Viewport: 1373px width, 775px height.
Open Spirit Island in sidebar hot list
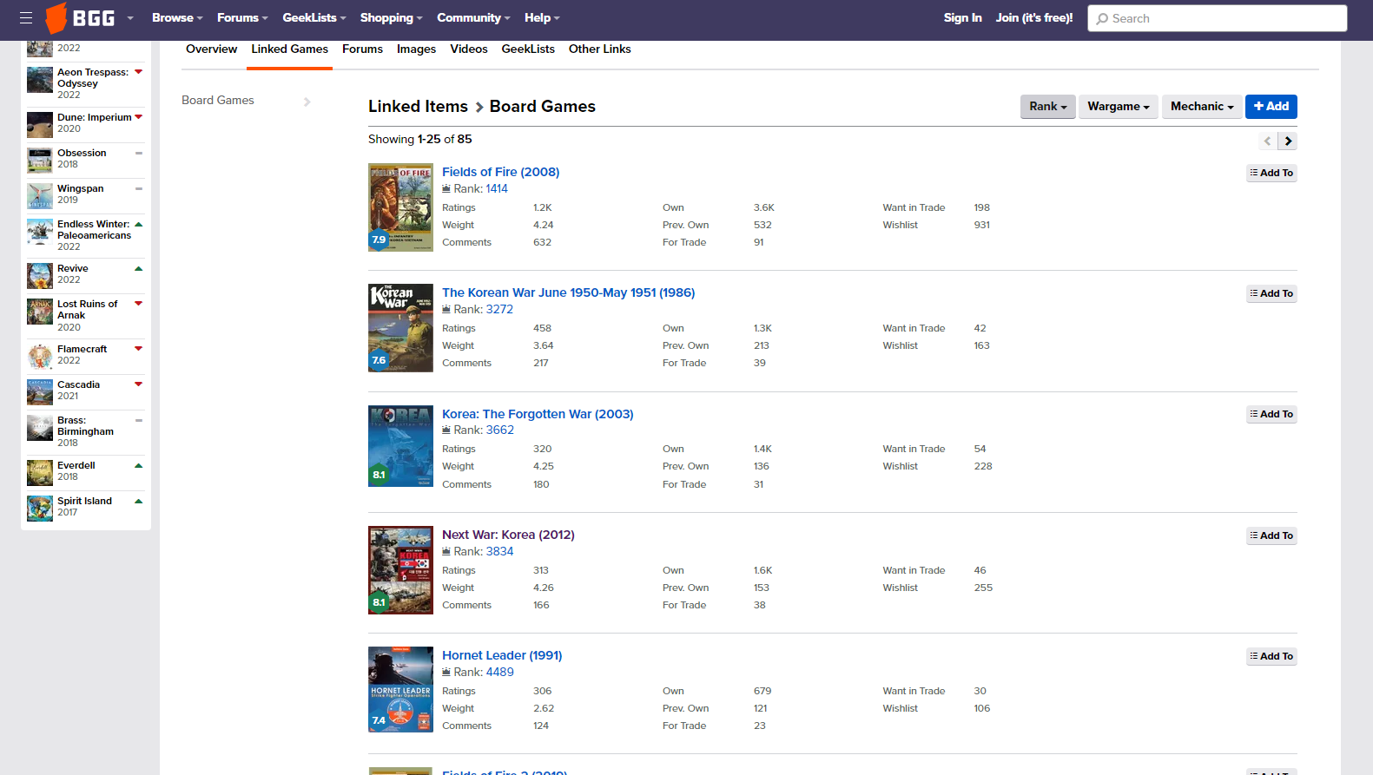[x=84, y=501]
